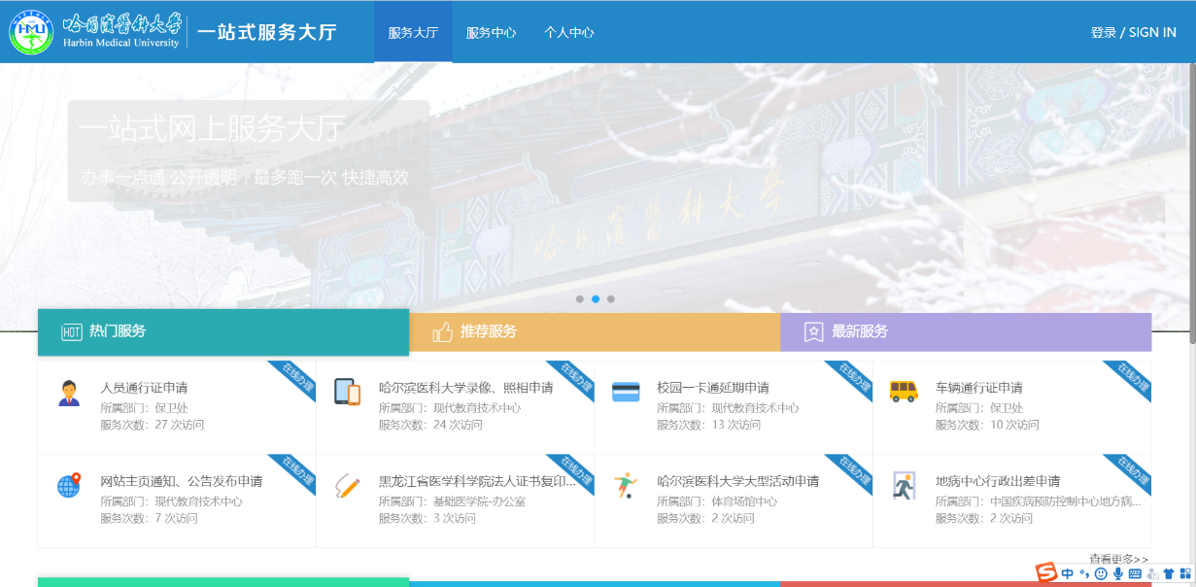This screenshot has width=1196, height=587.
Task: Click the 车辆通行证申请 yellow bus icon
Action: tap(904, 391)
